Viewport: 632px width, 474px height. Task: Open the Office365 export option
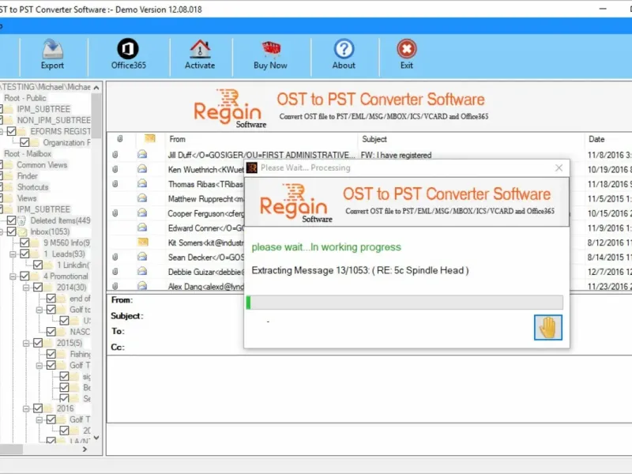tap(128, 54)
